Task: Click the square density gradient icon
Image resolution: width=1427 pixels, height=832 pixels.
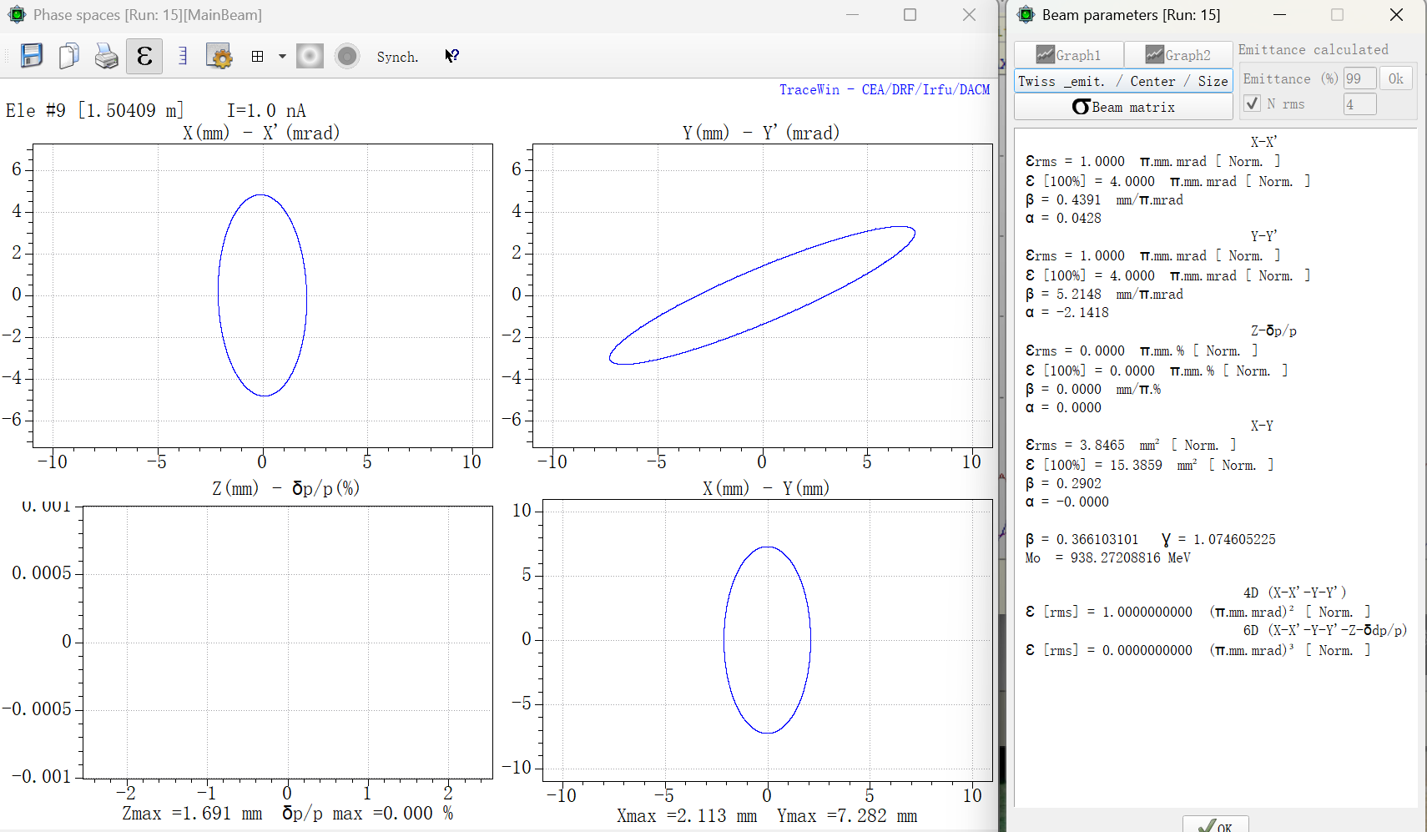Action: (x=310, y=56)
